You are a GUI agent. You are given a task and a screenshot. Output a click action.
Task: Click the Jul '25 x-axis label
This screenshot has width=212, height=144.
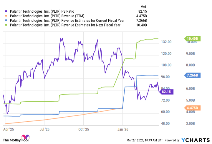tap(44, 129)
